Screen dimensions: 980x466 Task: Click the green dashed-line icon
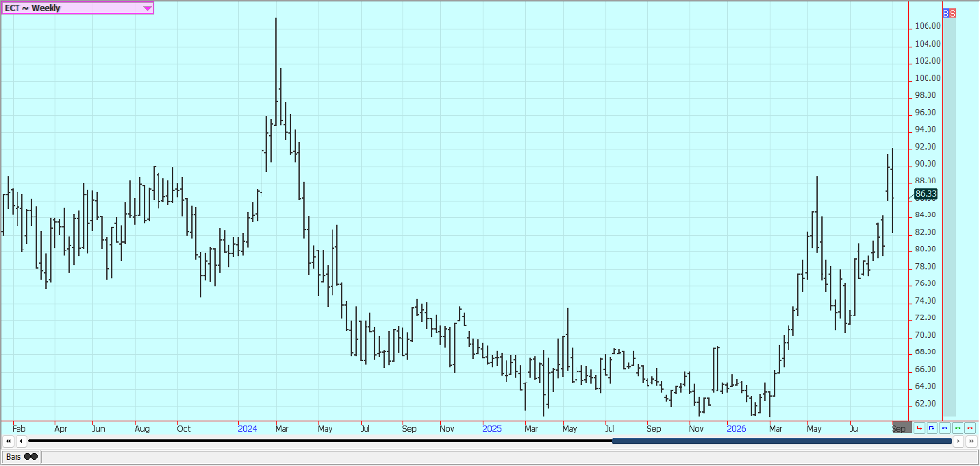[x=957, y=428]
